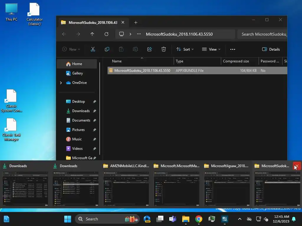This screenshot has width=302, height=226.
Task: Select Calculator (classic) desktop shortcut
Action: [x=35, y=14]
